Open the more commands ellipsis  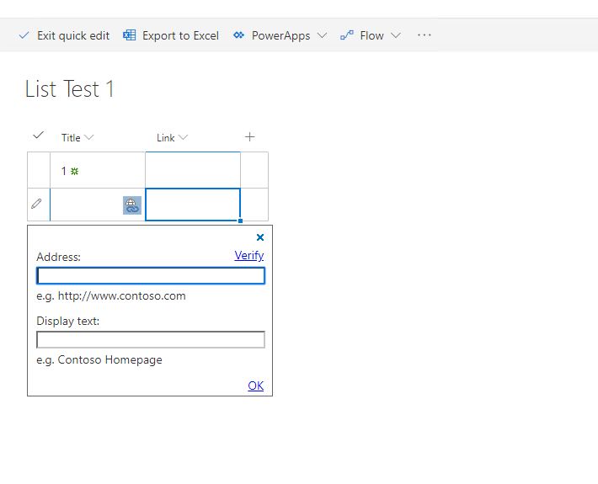pyautogui.click(x=424, y=35)
